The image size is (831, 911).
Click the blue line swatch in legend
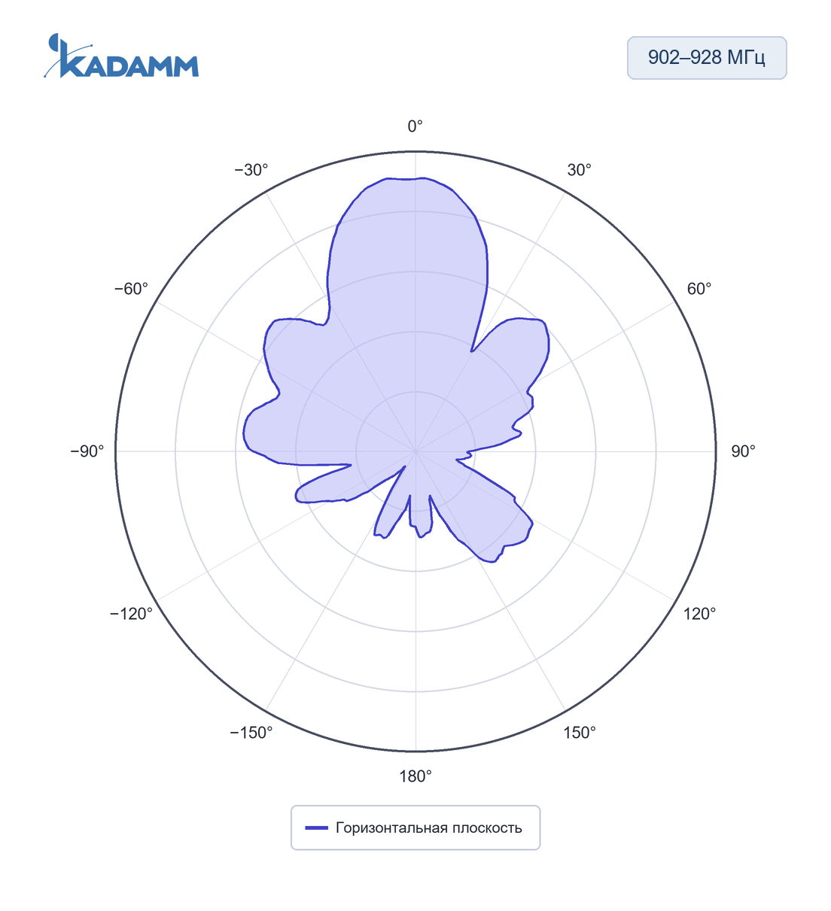pyautogui.click(x=317, y=827)
